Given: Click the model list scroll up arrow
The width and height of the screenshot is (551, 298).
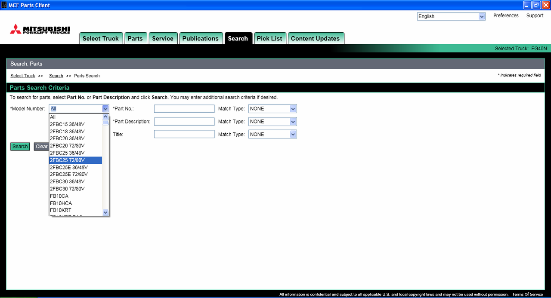Looking at the screenshot, I should coord(105,117).
